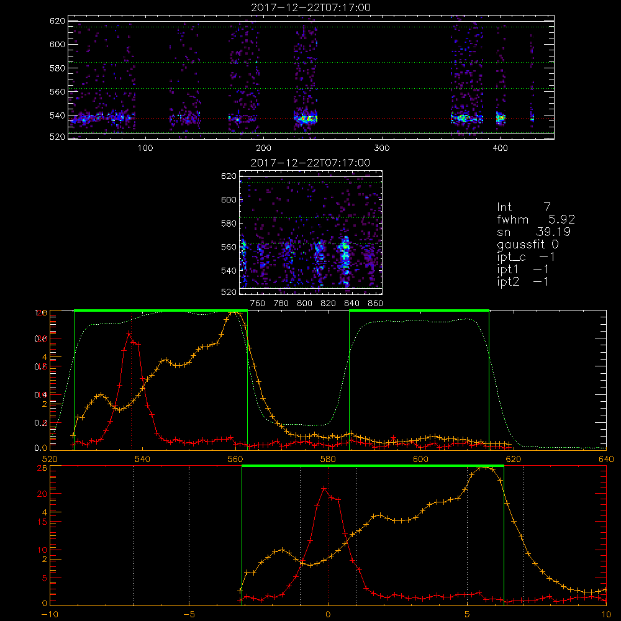Click x-axis label 200 on top spectrogram
The width and height of the screenshot is (621, 621).
(263, 148)
